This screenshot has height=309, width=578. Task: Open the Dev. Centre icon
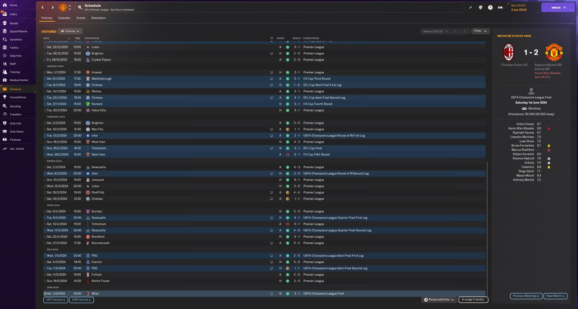point(5,148)
